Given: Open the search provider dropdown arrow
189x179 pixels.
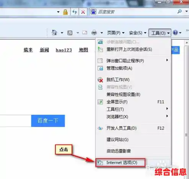Looking at the screenshot, I should (x=186, y=11).
